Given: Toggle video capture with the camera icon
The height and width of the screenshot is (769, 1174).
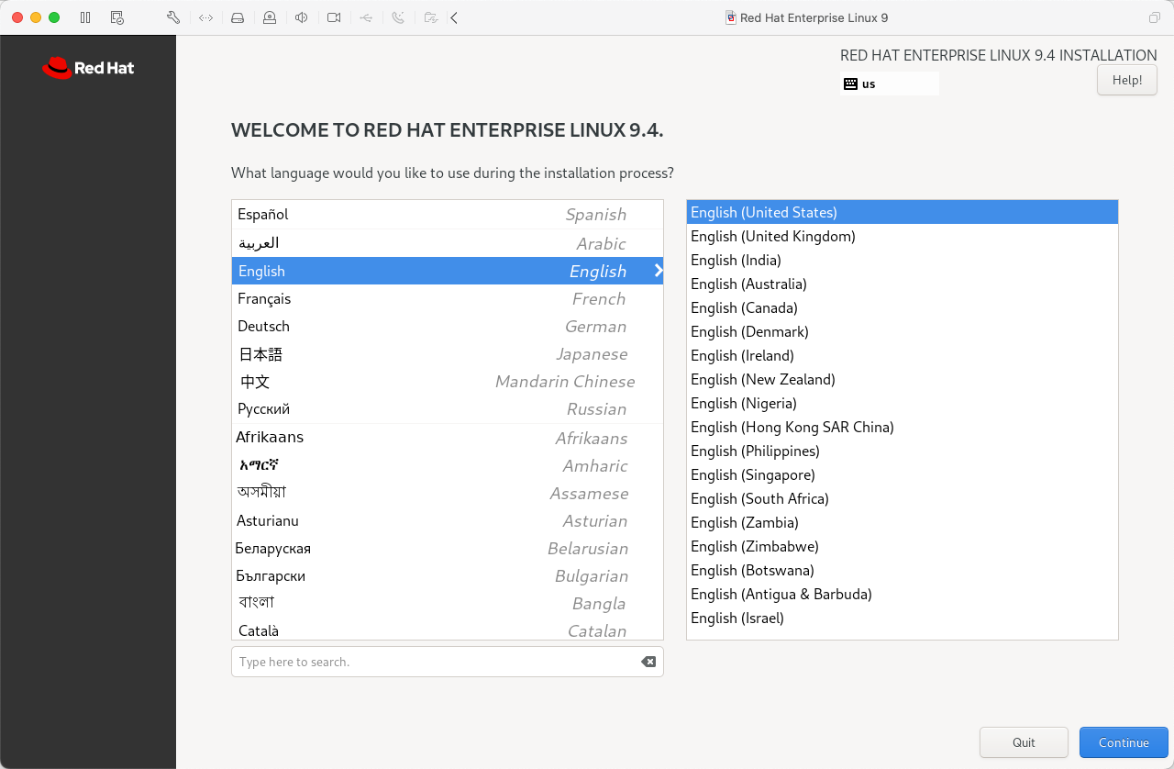Looking at the screenshot, I should (x=334, y=17).
